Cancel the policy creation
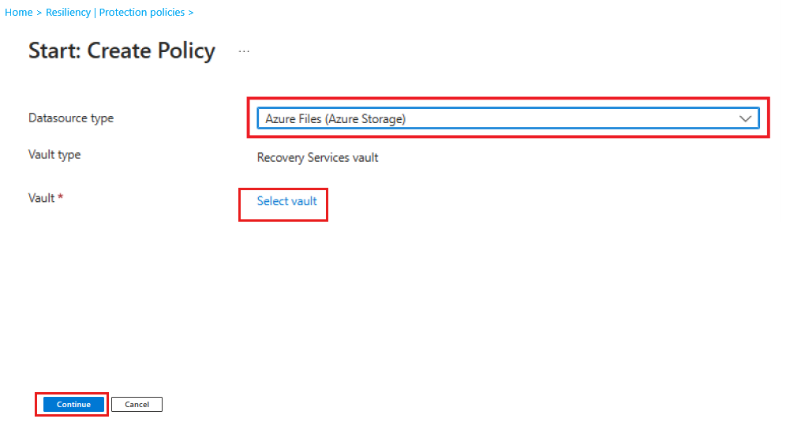 (x=137, y=404)
